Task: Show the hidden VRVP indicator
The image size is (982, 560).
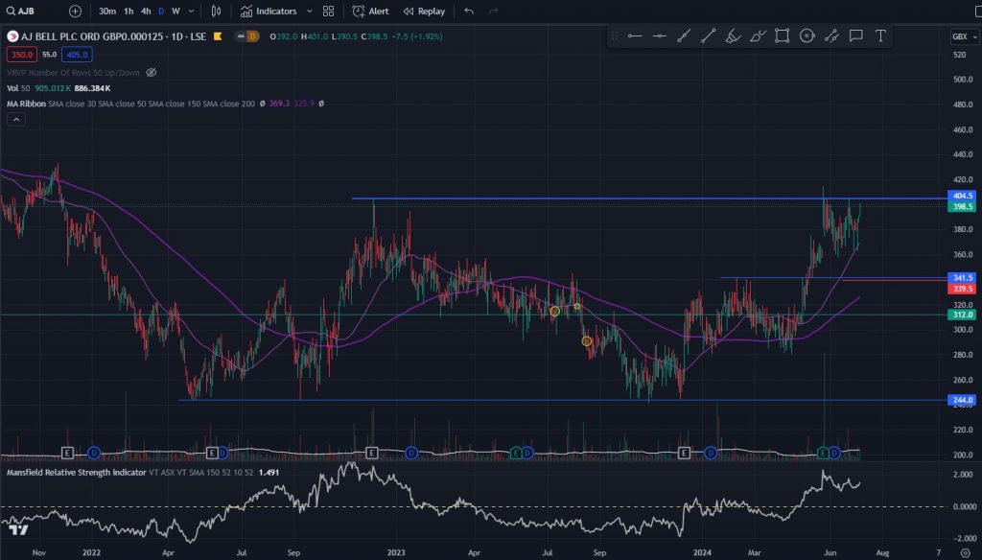Action: click(x=151, y=72)
